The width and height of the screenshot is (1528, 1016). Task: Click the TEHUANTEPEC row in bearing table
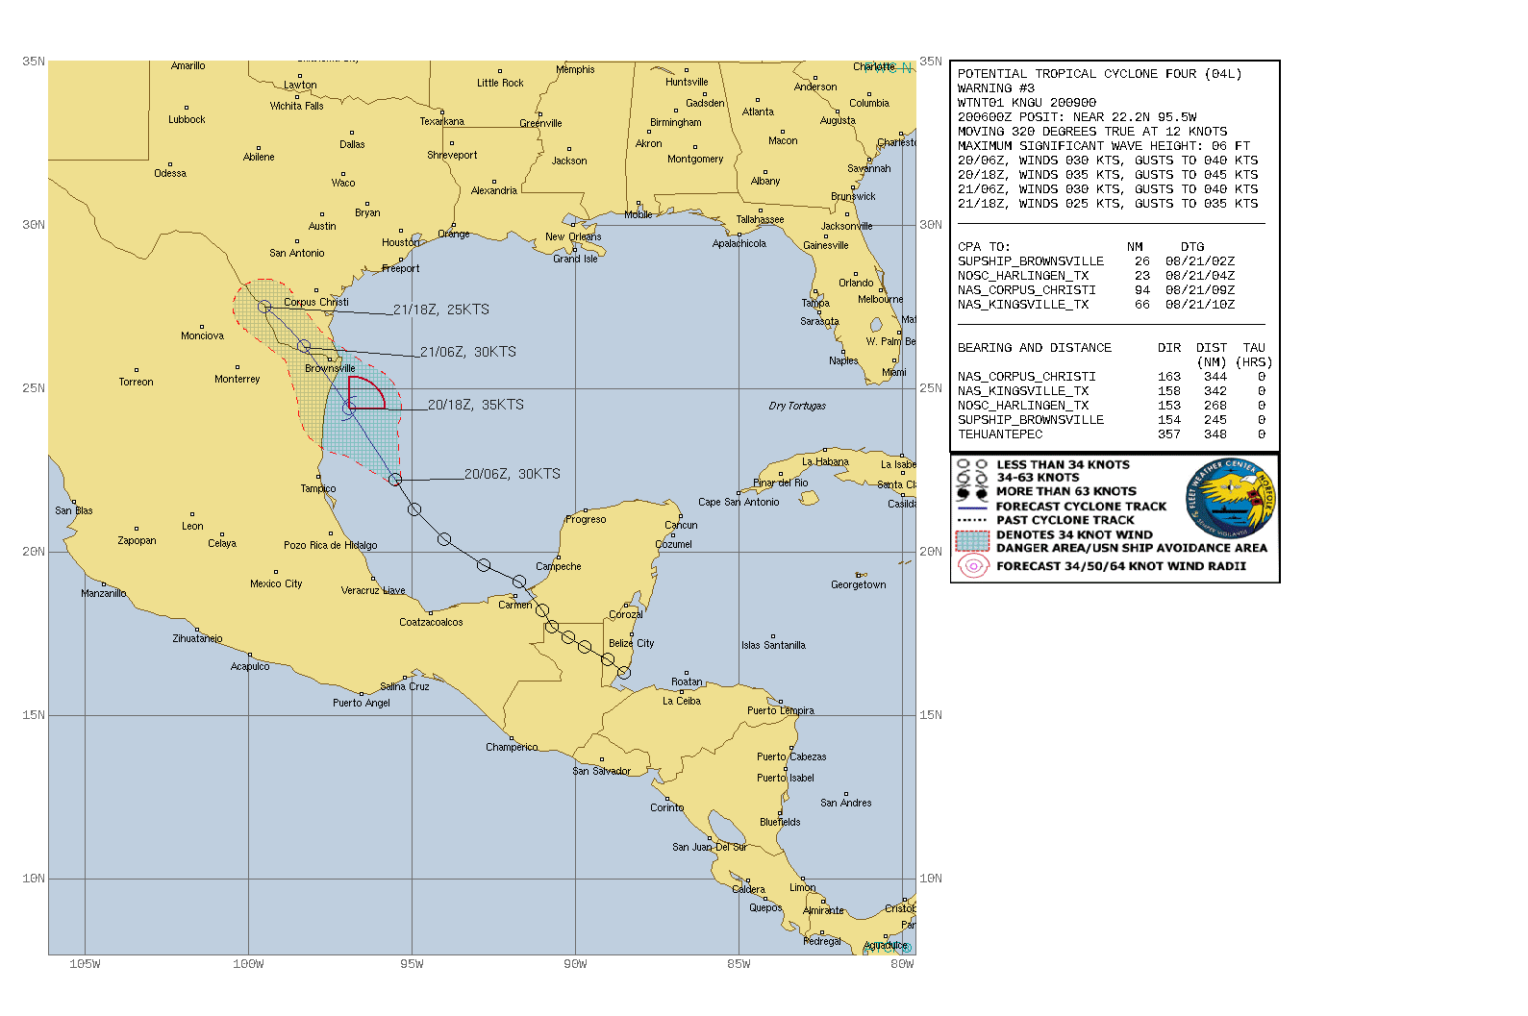coord(1112,434)
